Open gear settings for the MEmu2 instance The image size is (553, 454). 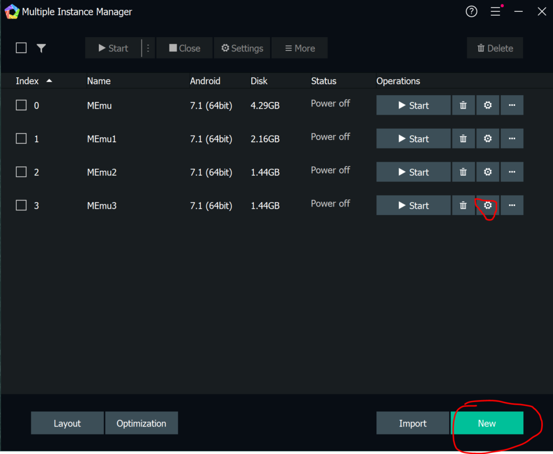point(488,172)
